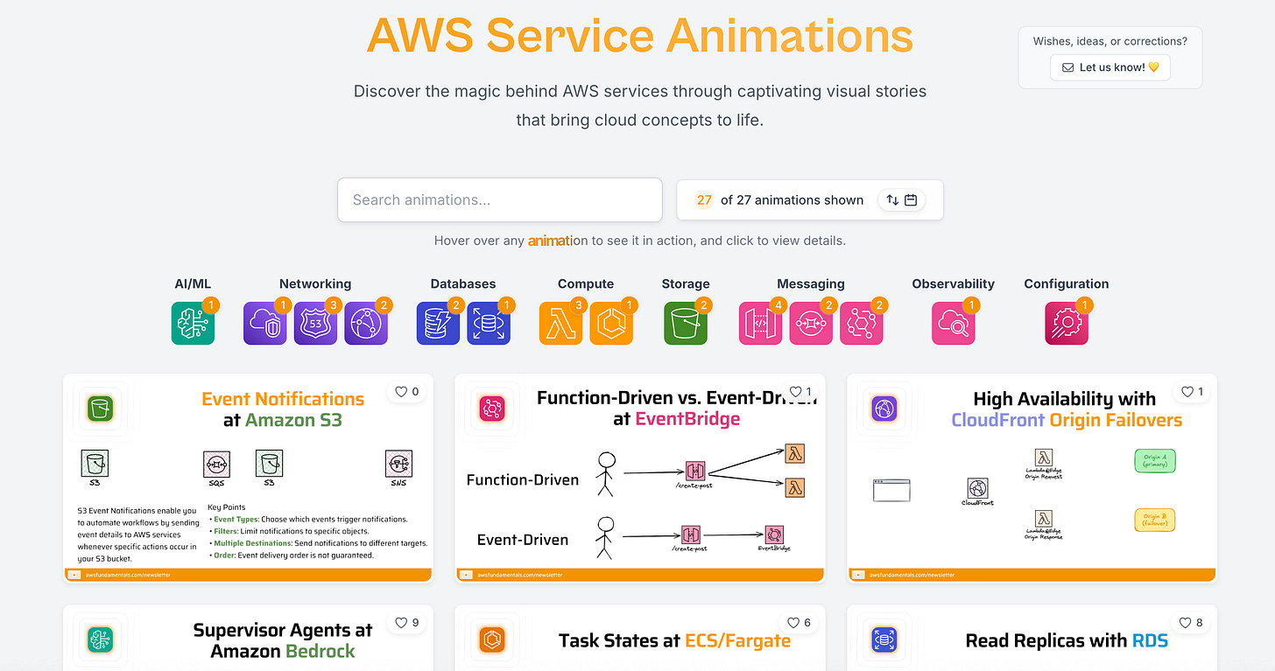
Task: Filter by the SQS Messaging icon
Action: tap(811, 323)
